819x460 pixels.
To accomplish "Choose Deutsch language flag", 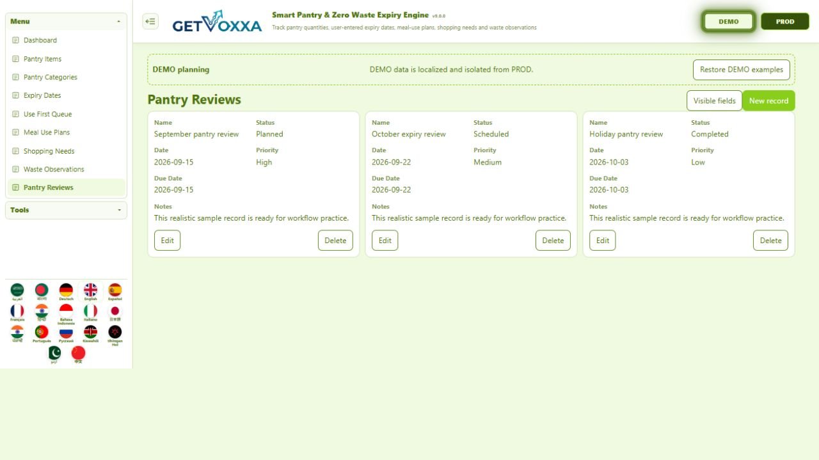I will [66, 290].
